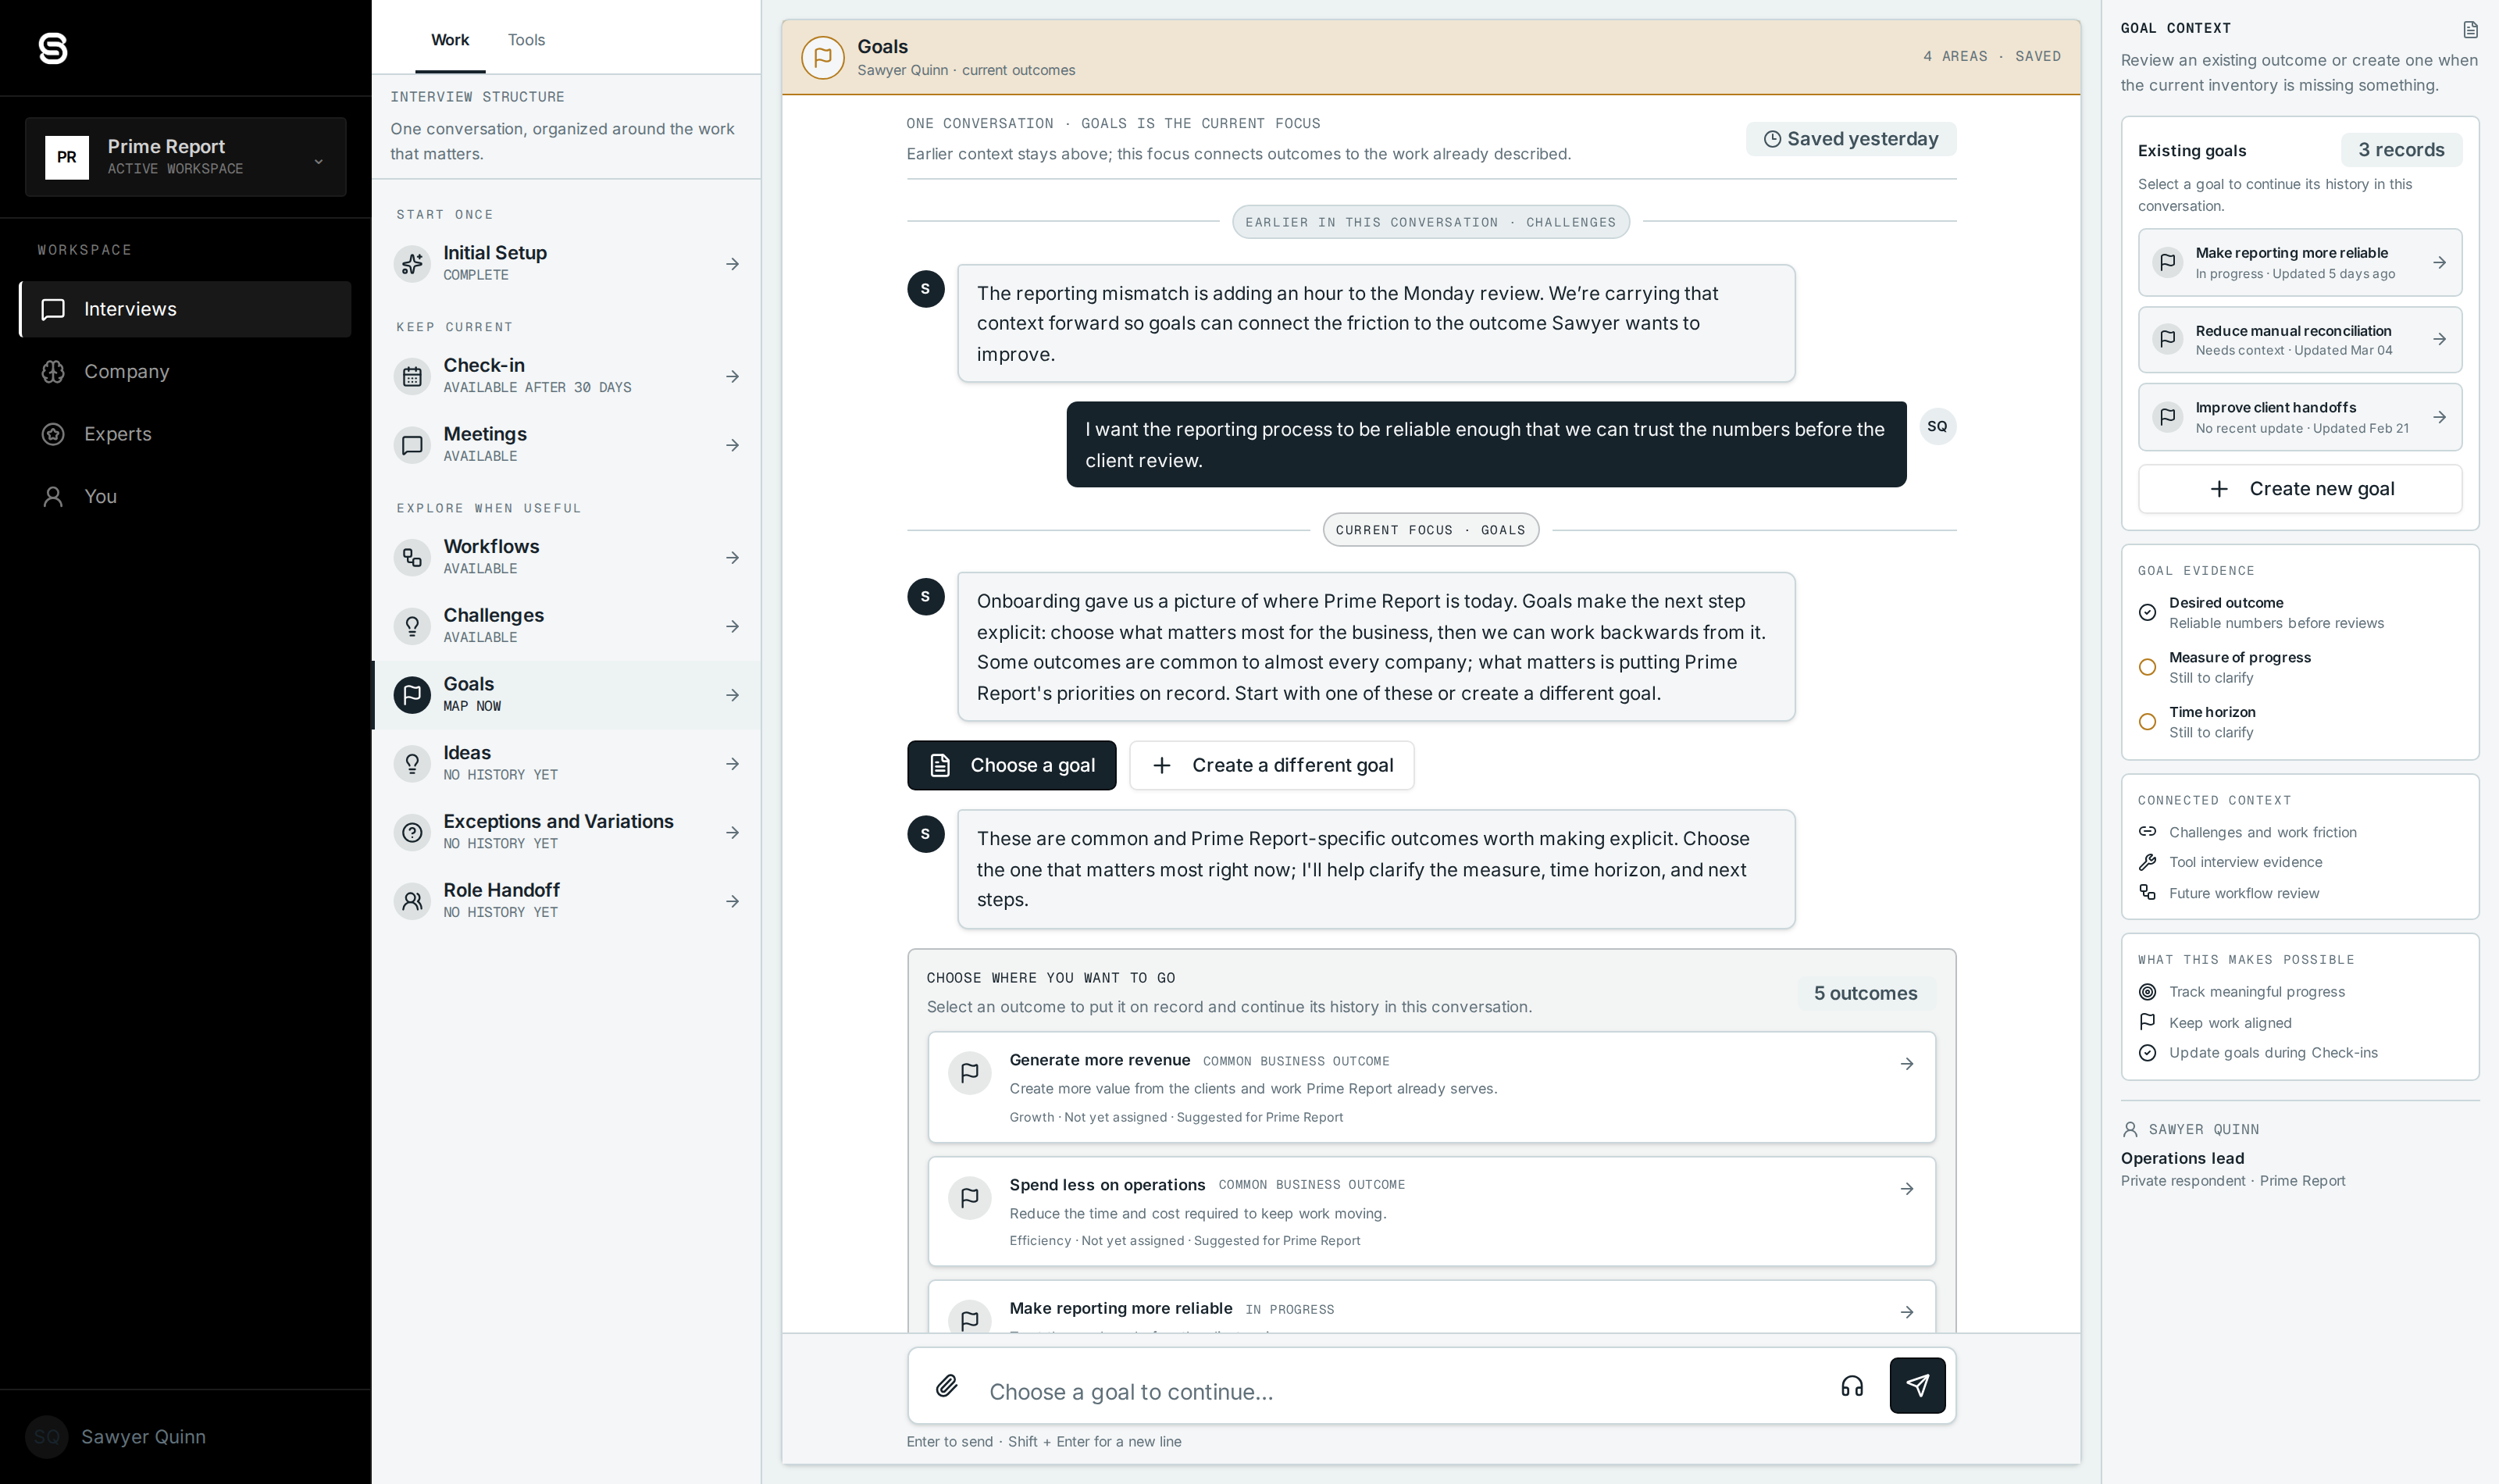Select the Work tab
This screenshot has width=2499, height=1484.
450,40
